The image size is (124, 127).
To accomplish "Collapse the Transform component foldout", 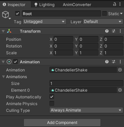I will (3, 31).
